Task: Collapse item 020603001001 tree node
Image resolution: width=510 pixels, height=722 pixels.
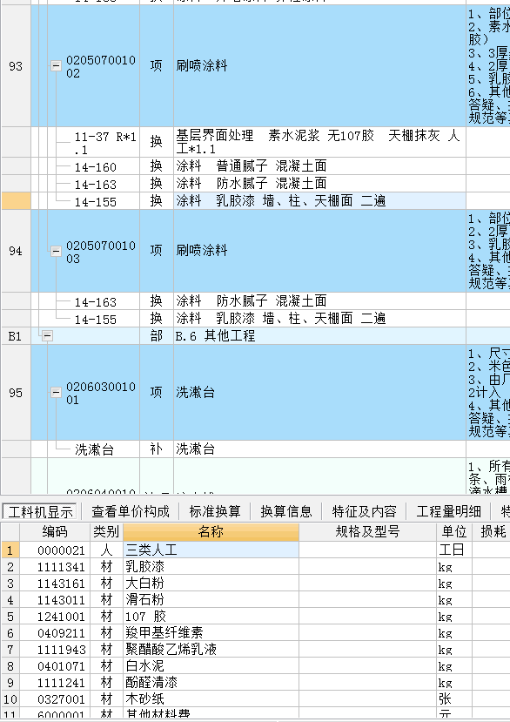Action: pos(56,392)
